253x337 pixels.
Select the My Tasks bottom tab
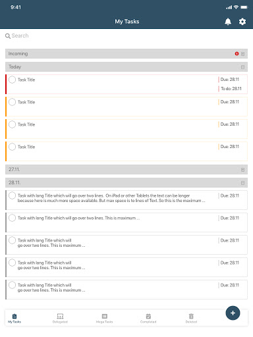click(14, 319)
